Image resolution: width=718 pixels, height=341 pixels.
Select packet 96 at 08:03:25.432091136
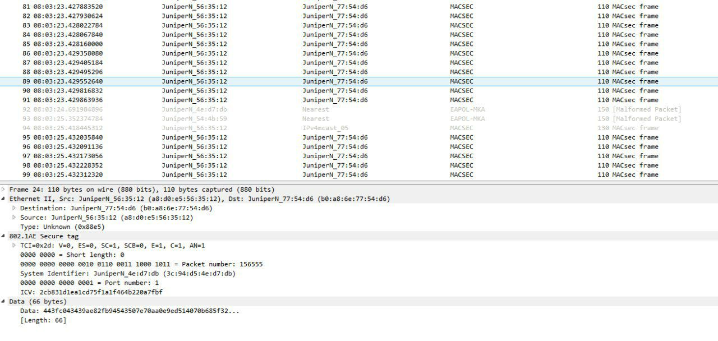[359, 147]
